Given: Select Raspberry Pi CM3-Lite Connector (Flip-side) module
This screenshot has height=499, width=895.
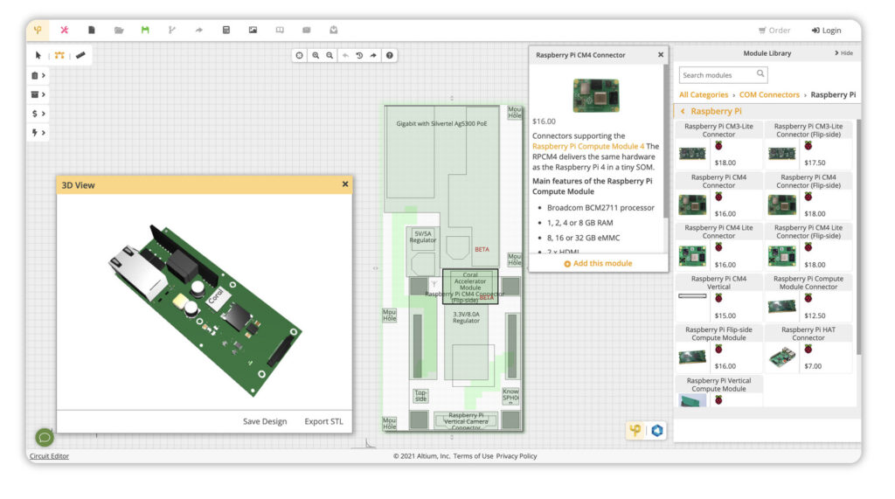Looking at the screenshot, I should coord(808,145).
